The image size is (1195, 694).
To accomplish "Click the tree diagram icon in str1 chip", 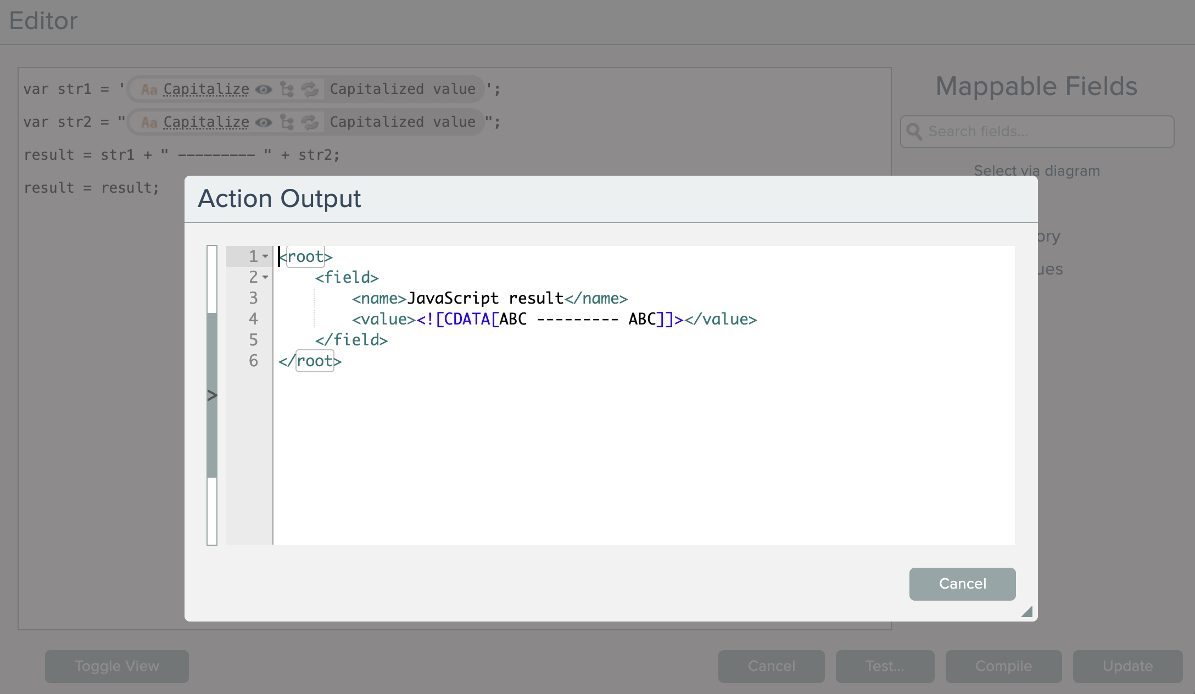I will click(287, 89).
